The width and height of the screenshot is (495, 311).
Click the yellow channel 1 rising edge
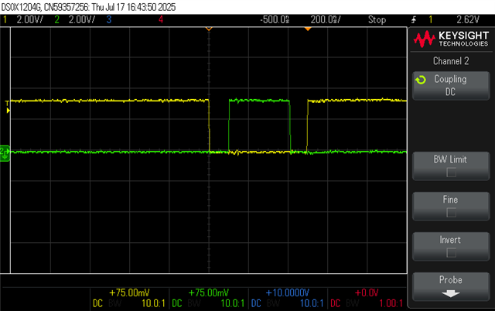tap(307, 126)
